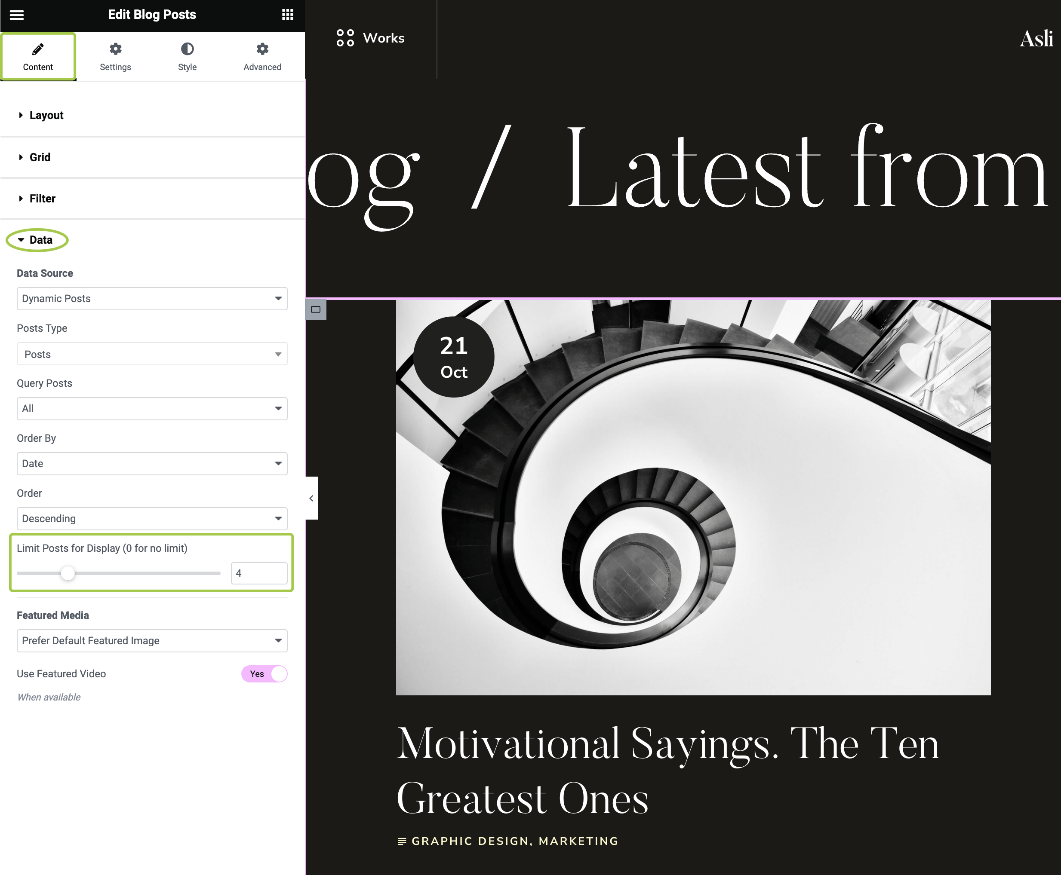Toggle Use Featured Video switch
Screen dimensions: 1061x875
point(264,674)
